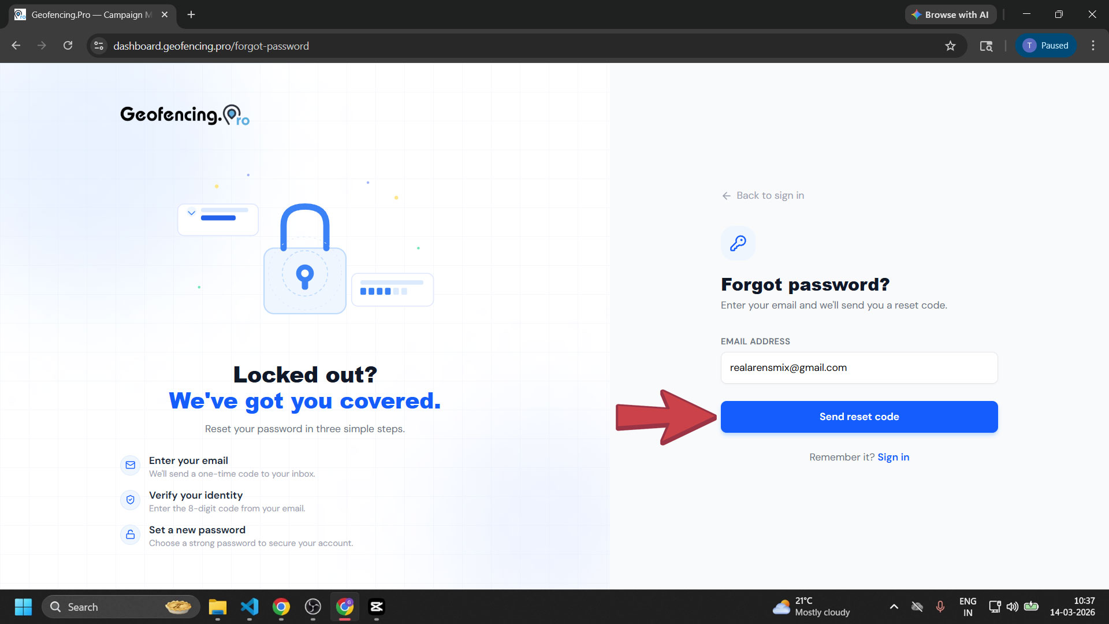The image size is (1109, 624).
Task: Click the shield icon beside Verify your identity
Action: pos(131,500)
